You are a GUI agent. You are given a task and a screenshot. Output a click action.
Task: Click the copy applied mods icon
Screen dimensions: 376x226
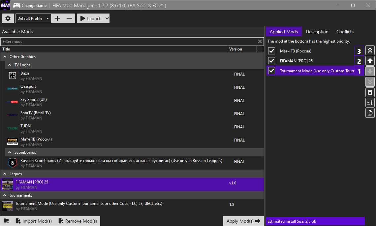click(370, 113)
